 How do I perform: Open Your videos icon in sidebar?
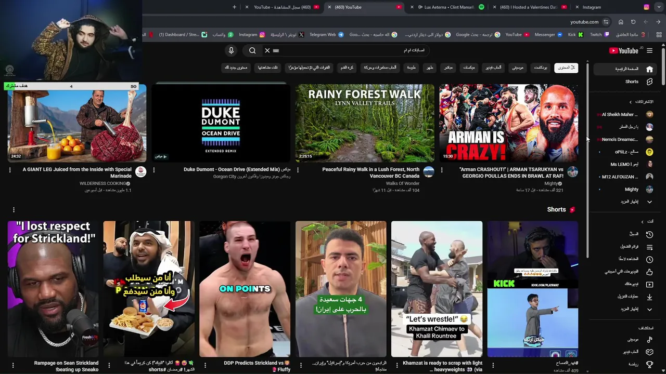[x=649, y=284]
